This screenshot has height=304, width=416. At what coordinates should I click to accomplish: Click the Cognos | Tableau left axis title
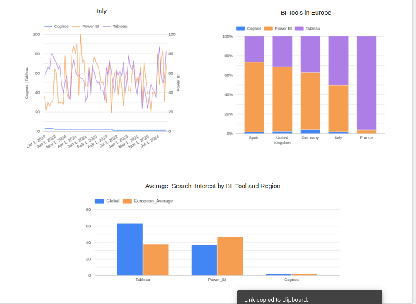click(x=27, y=83)
